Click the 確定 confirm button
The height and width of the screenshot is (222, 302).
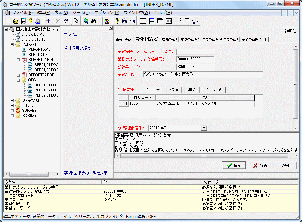(x=234, y=165)
